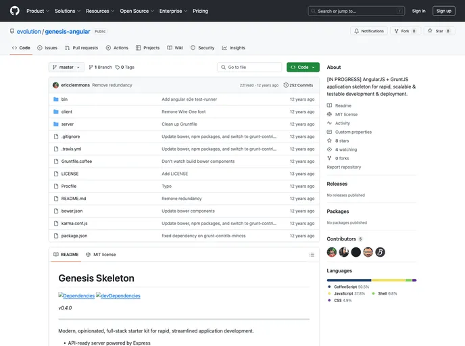
Task: Select the MIT license tab
Action: tap(101, 255)
